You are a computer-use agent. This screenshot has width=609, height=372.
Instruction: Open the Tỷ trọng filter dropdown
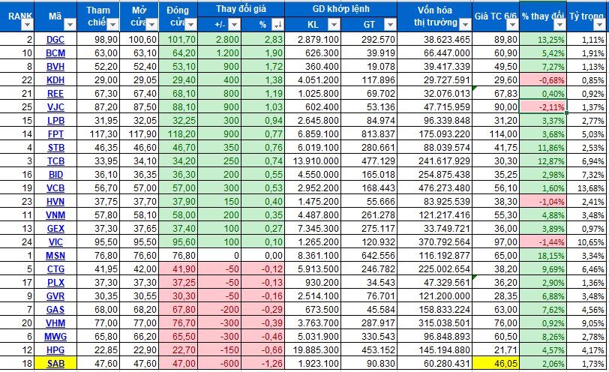click(x=599, y=25)
